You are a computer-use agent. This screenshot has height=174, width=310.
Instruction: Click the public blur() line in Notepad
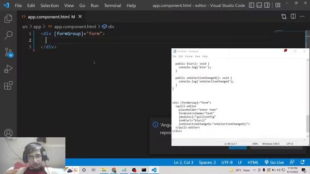click(x=192, y=64)
